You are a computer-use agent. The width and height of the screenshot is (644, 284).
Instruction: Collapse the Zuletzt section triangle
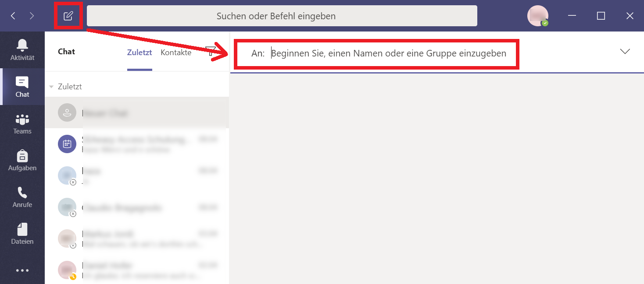coord(51,87)
